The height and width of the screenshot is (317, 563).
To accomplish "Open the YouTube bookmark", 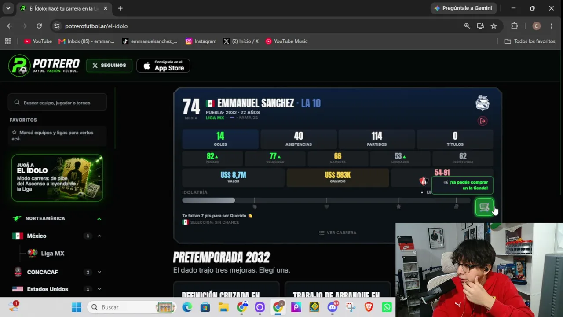I will [x=38, y=41].
